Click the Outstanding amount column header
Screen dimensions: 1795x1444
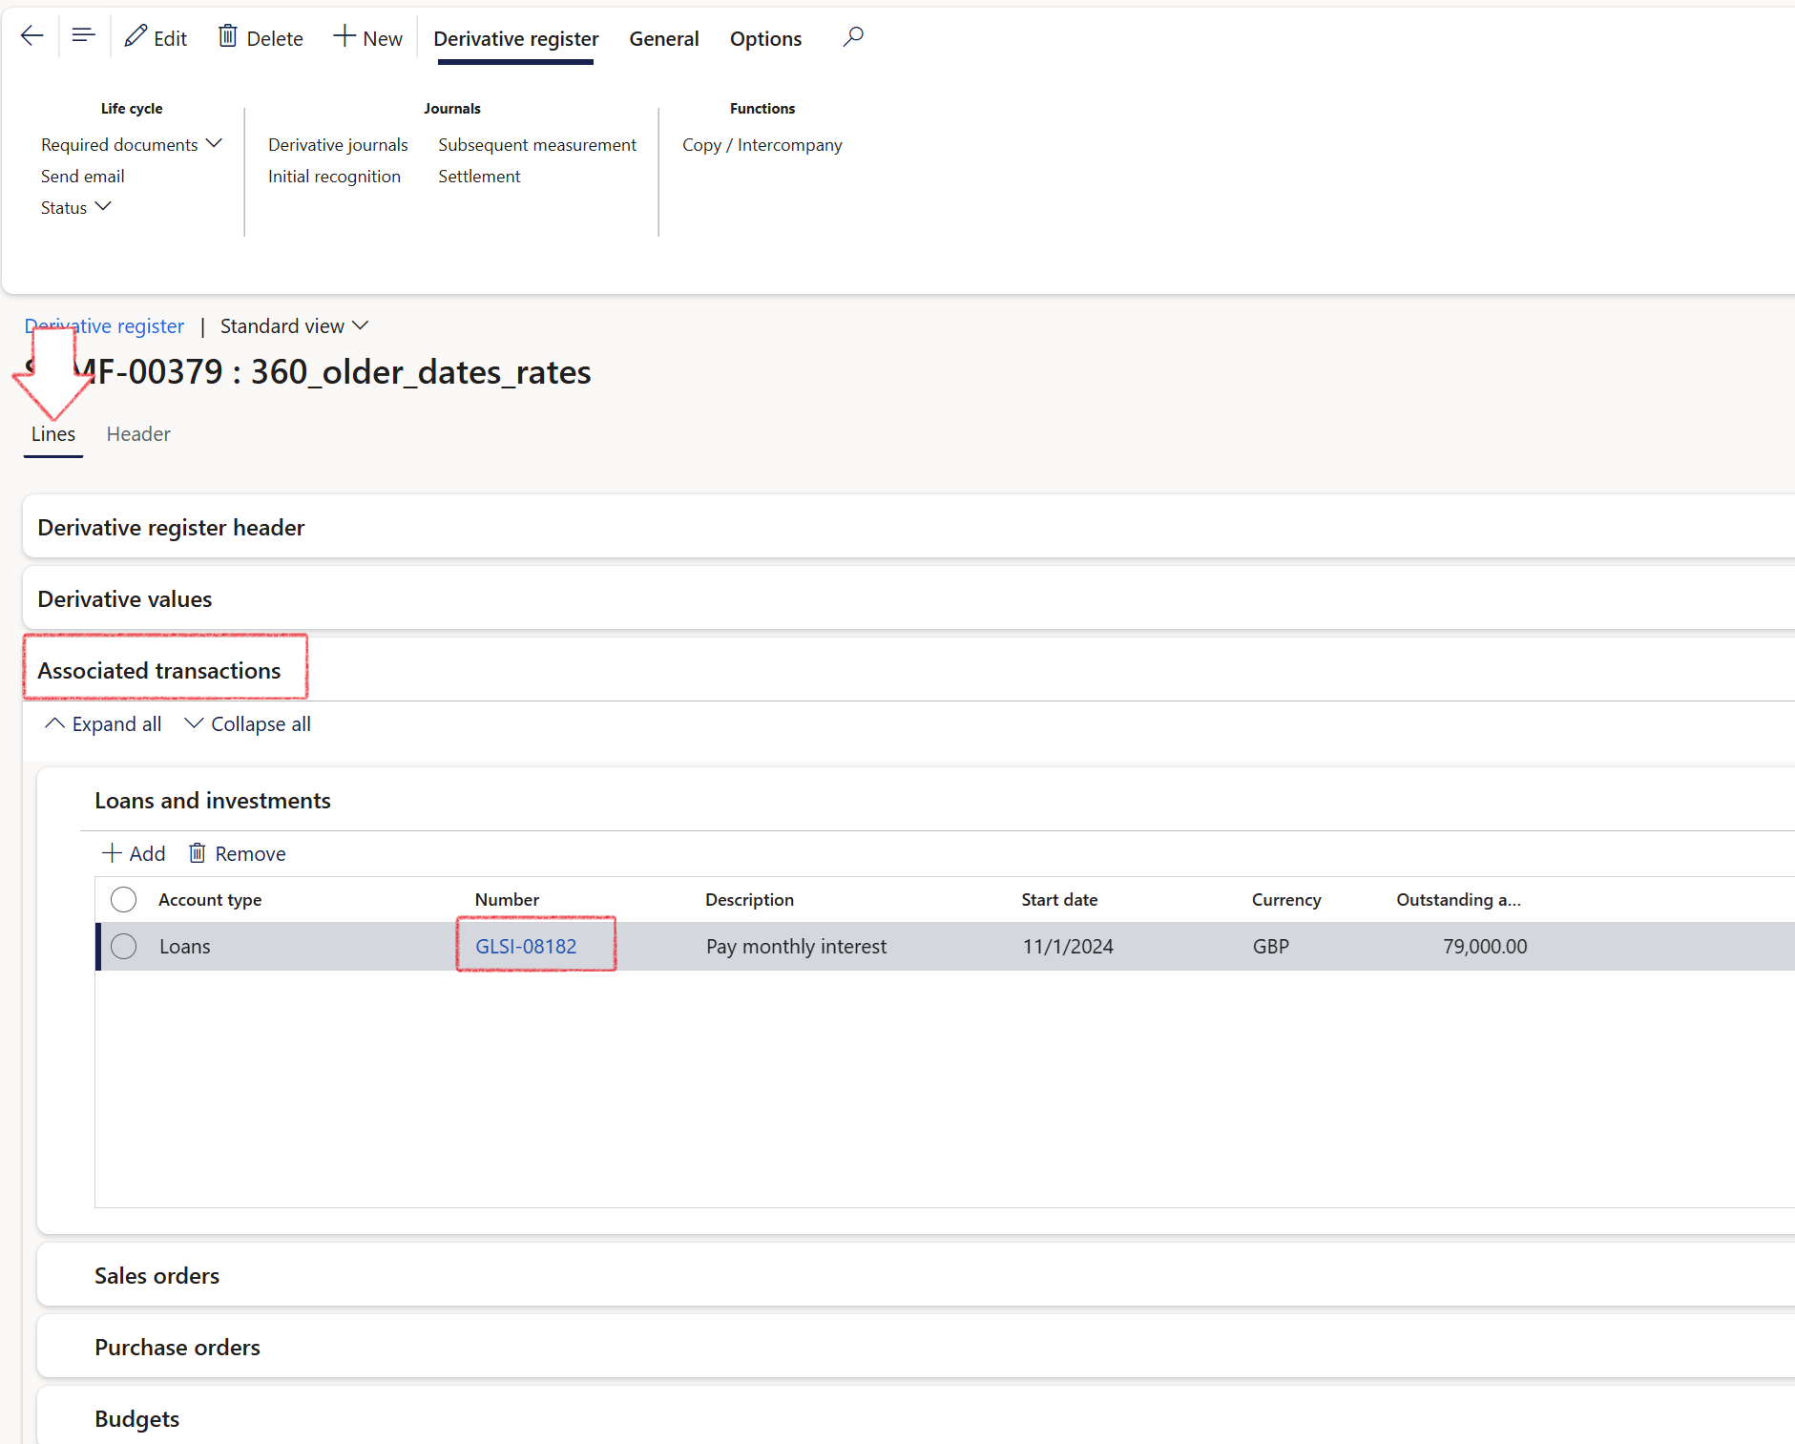pyautogui.click(x=1458, y=899)
